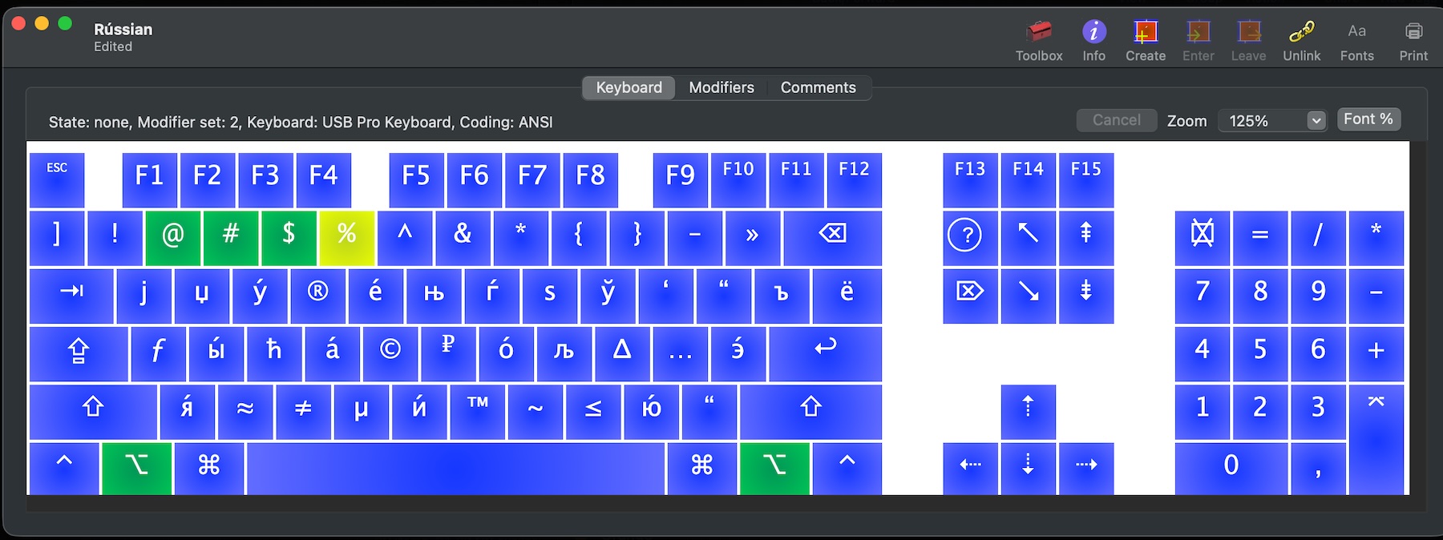
Task: Click the ruble sign key
Action: coord(447,353)
